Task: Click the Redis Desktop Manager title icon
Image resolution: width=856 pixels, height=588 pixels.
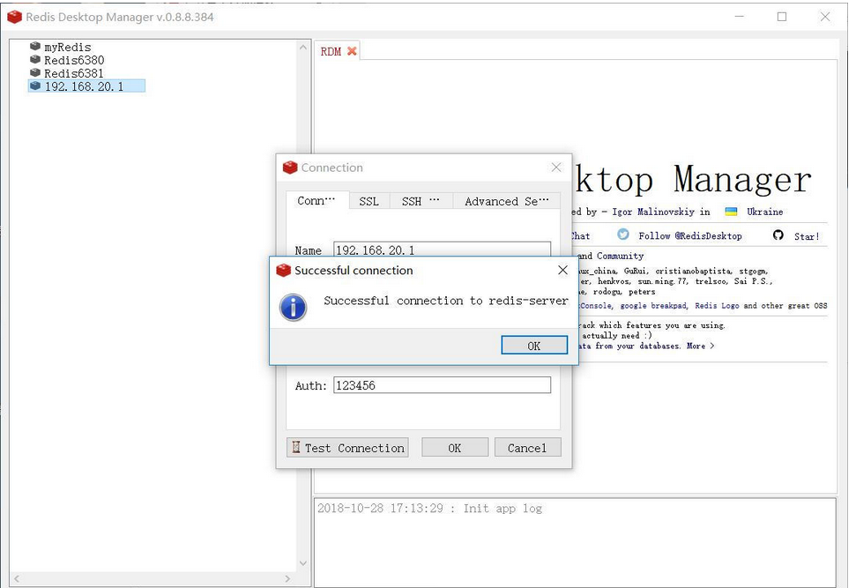Action: (14, 17)
